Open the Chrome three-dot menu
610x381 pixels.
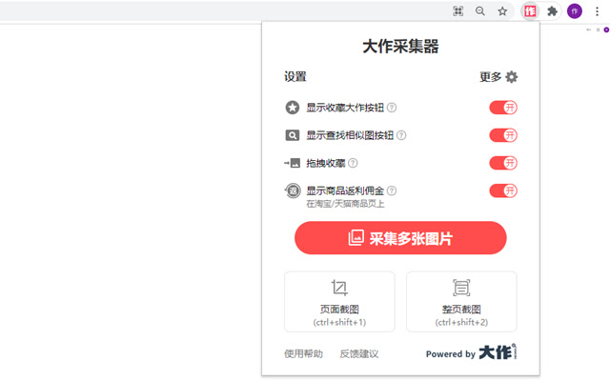597,11
